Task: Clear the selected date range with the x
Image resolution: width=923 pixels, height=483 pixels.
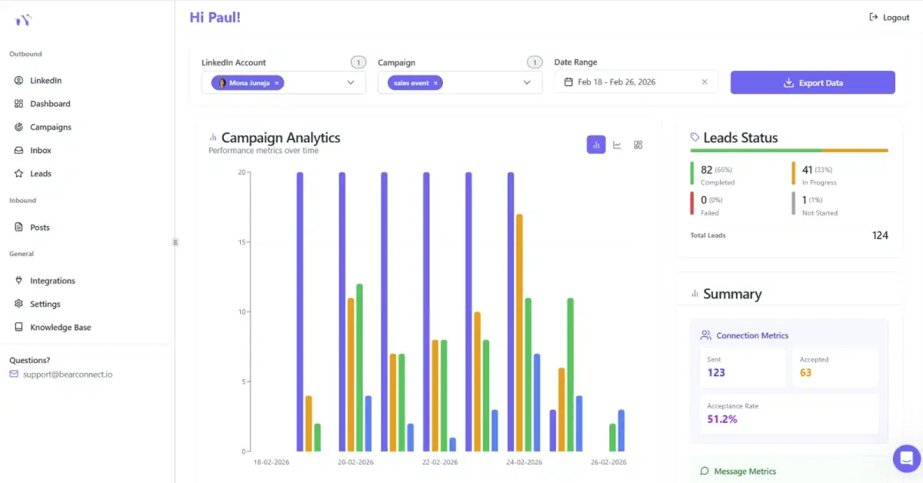Action: point(705,82)
